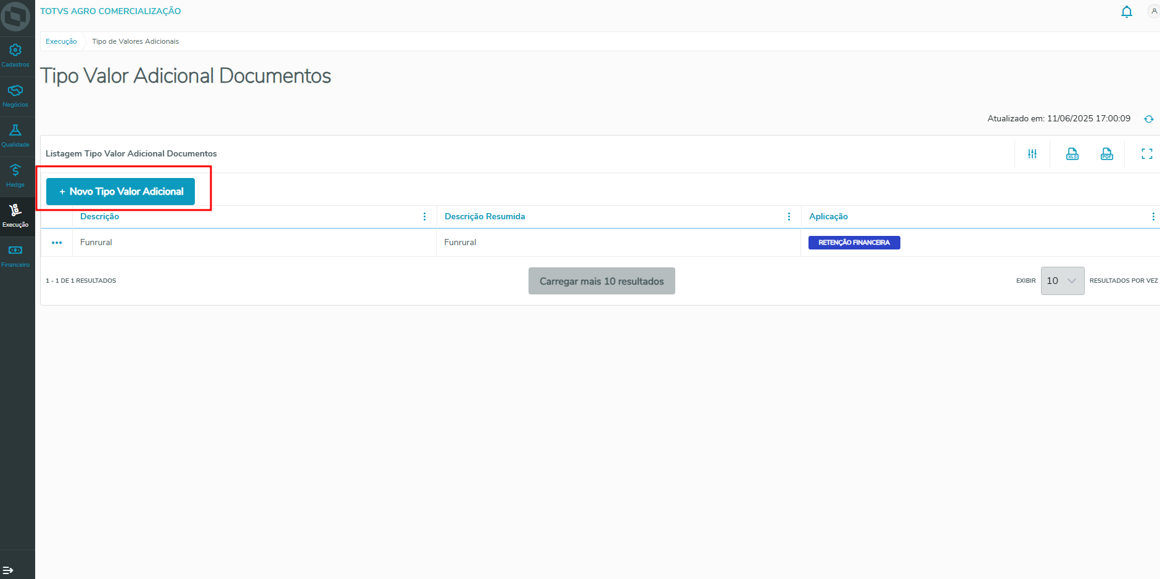Toggle fullscreen view of the listing

[1147, 154]
